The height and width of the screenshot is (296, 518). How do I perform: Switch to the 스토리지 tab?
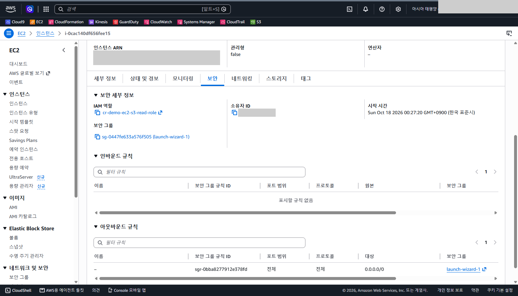point(276,78)
